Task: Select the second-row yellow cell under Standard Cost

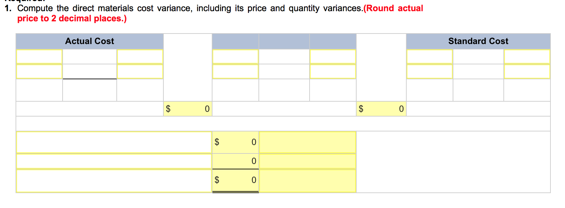Action: click(x=430, y=71)
